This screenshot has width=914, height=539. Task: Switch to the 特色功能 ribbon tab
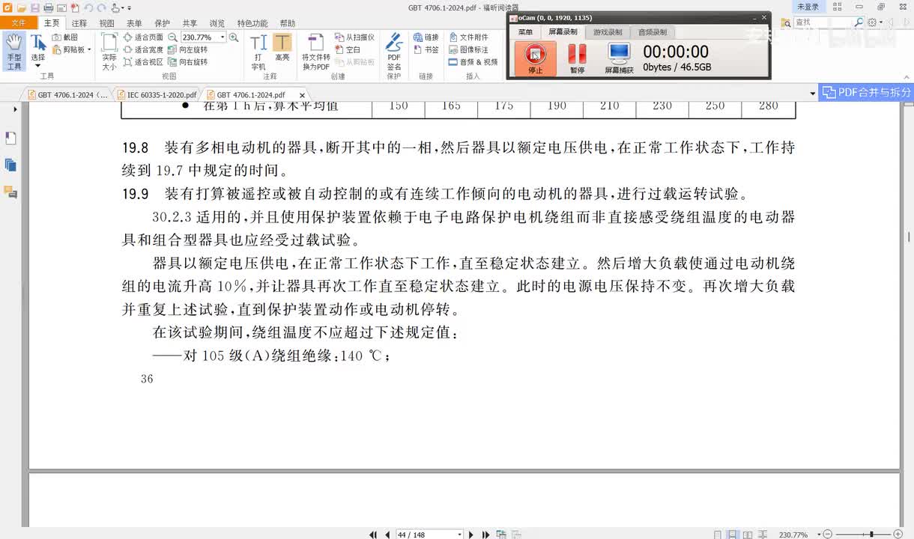[252, 23]
